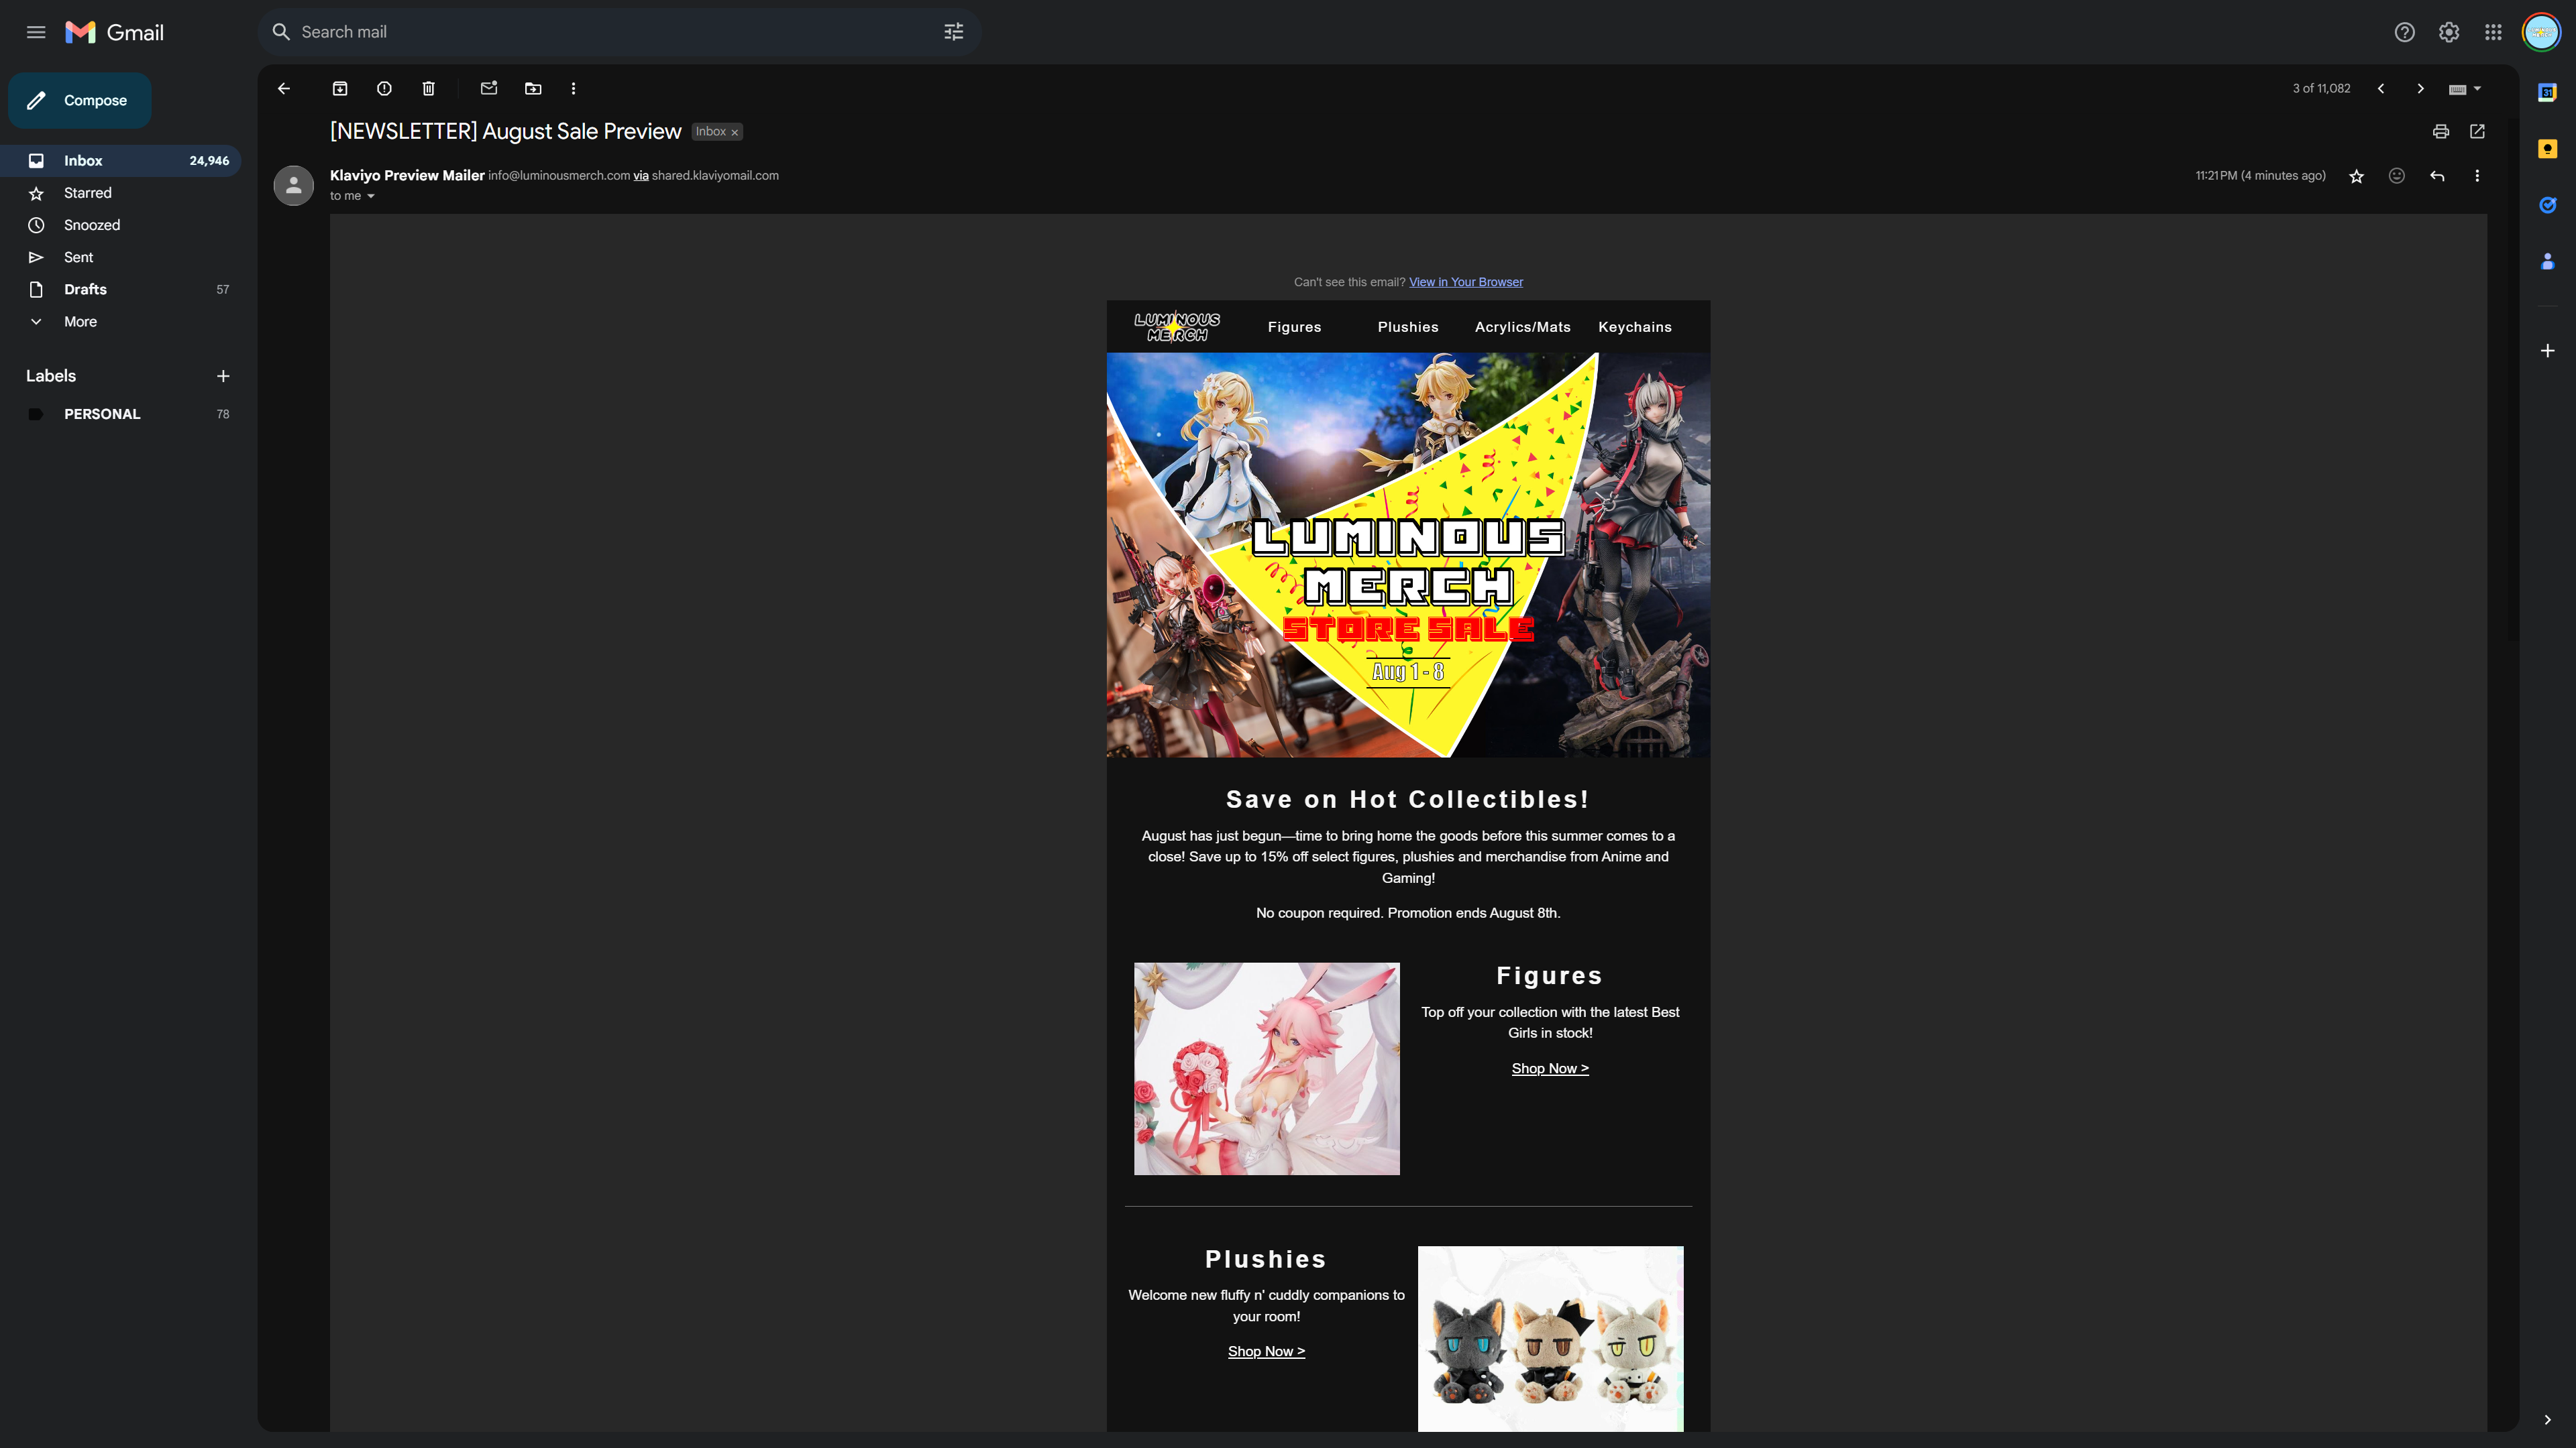This screenshot has width=2576, height=1448.
Task: Open search filter options slider icon
Action: pos(953,32)
